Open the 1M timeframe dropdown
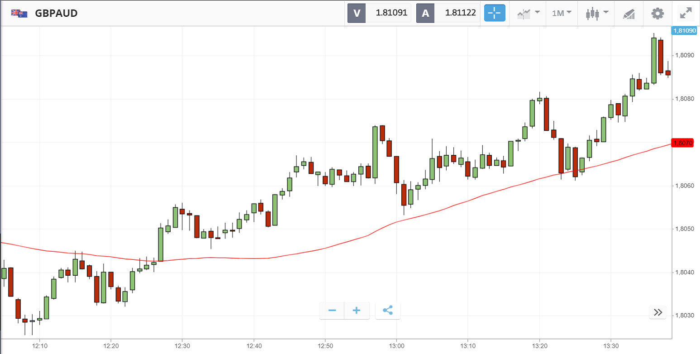Image resolution: width=700 pixels, height=354 pixels. click(x=562, y=13)
